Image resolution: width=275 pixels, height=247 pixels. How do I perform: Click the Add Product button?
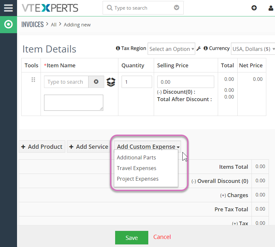coord(42,147)
